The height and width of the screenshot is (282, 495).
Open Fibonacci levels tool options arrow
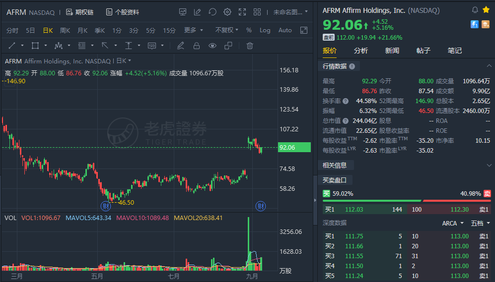(92, 46)
